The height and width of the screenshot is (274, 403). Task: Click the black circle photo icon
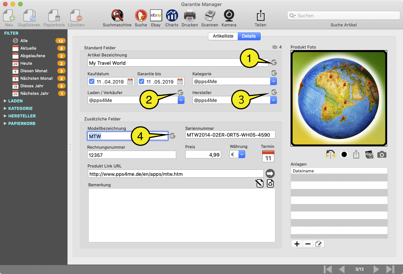344,154
